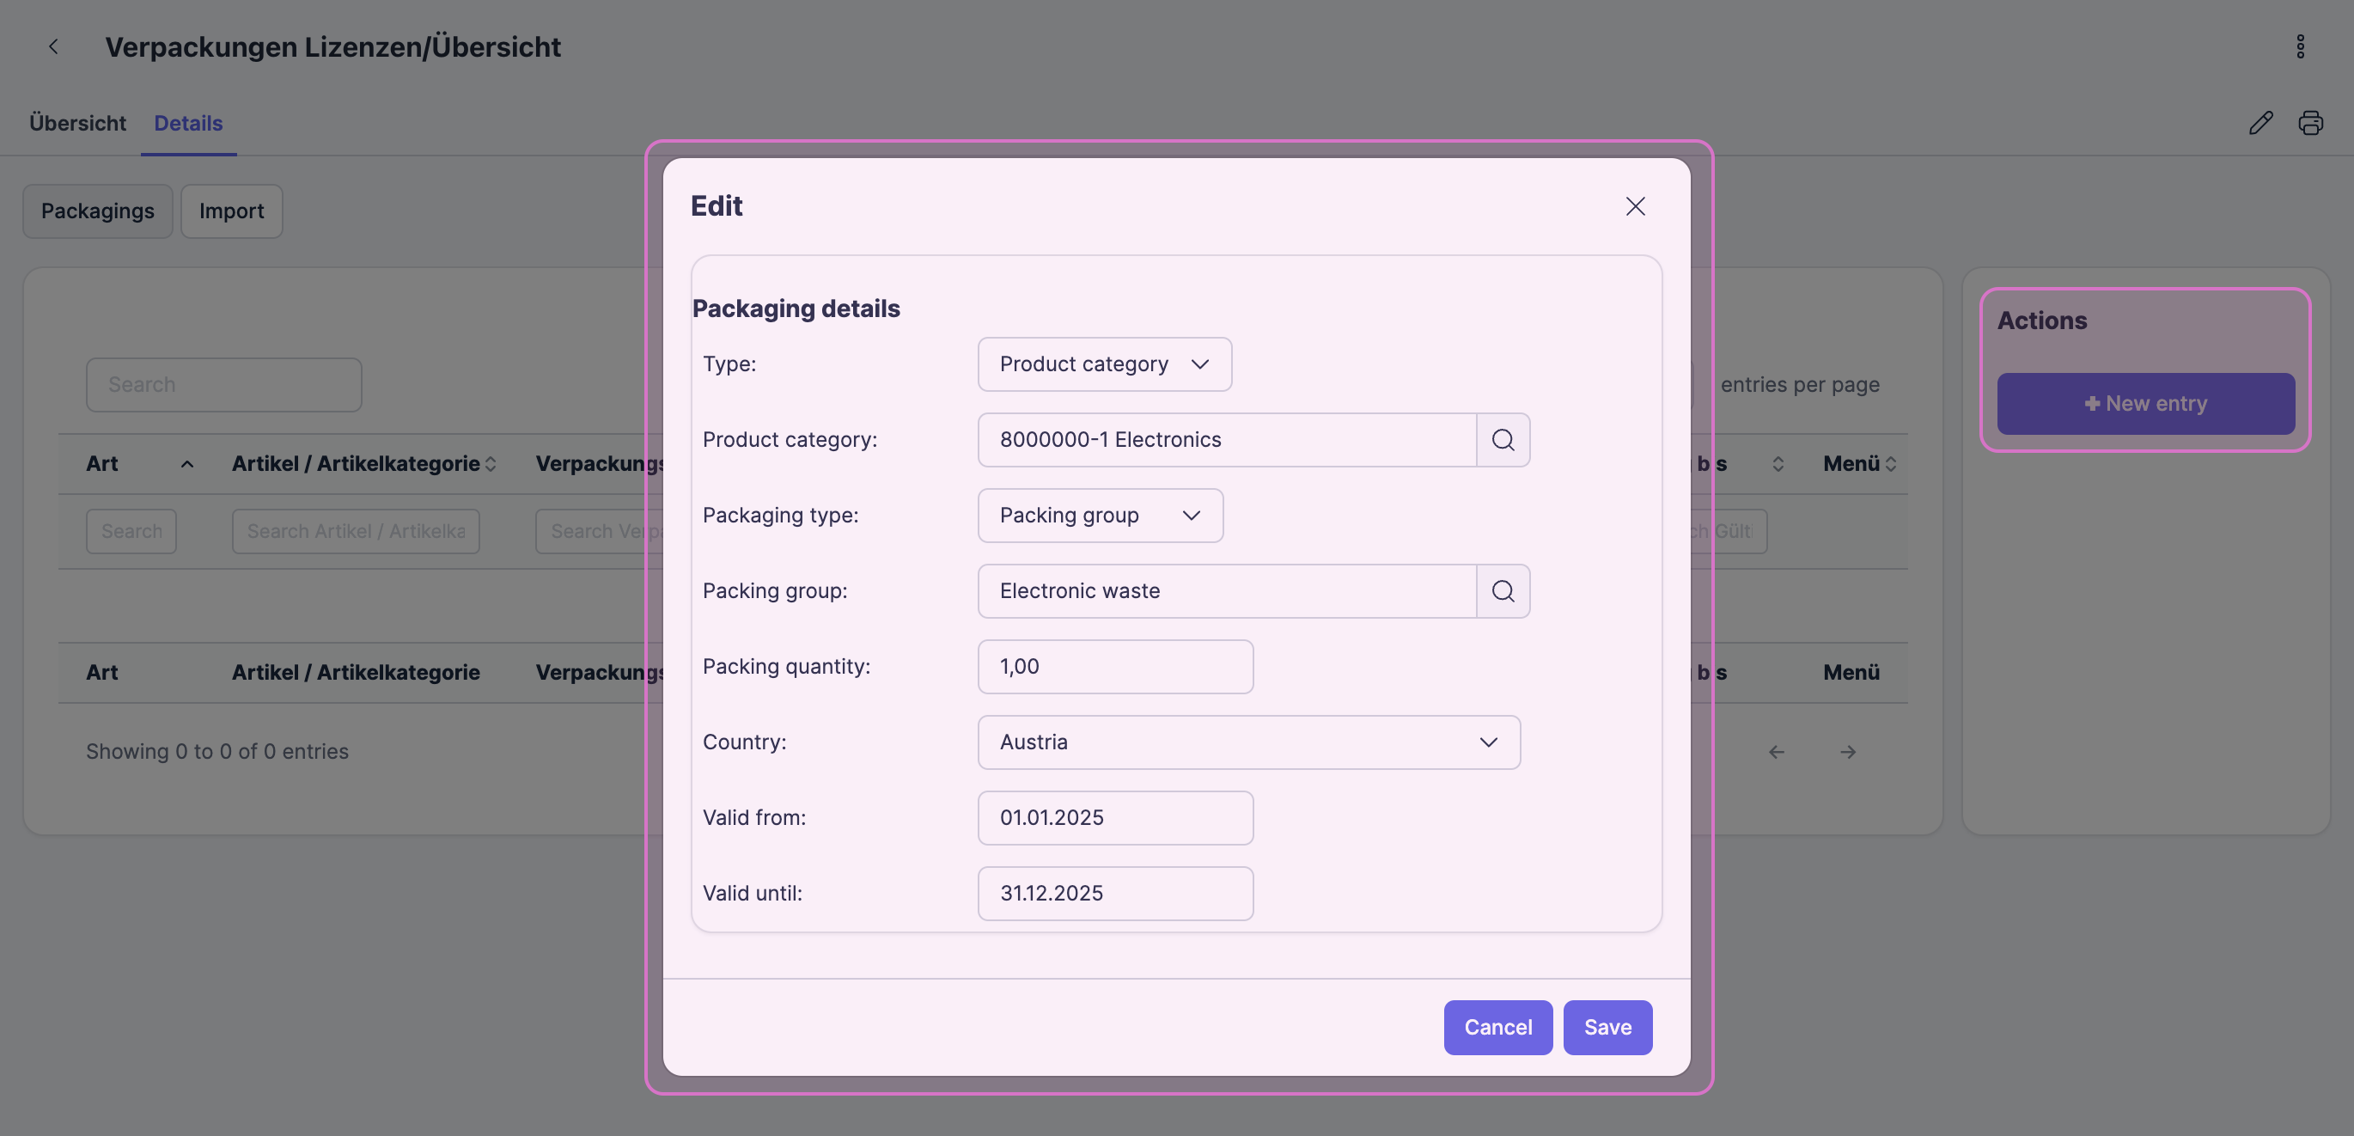
Task: Click the New entry button
Action: point(2145,404)
